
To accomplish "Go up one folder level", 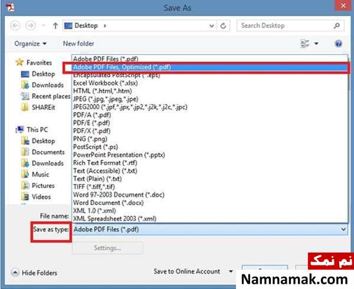I will (55, 26).
